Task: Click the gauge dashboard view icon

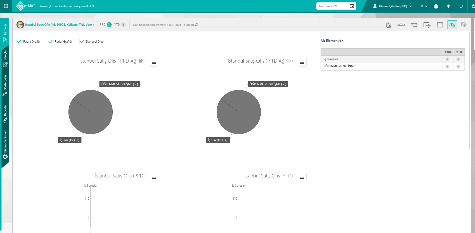Action: click(x=452, y=25)
